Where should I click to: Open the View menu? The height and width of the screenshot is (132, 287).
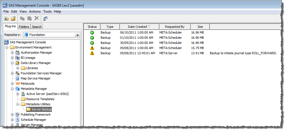coord(23,11)
